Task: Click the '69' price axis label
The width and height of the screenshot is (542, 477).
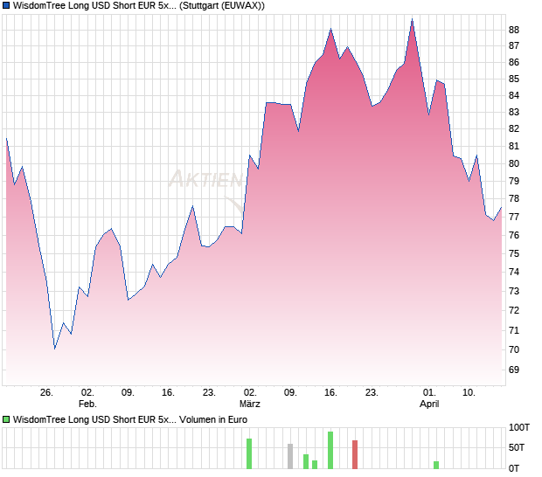Action: [x=514, y=370]
